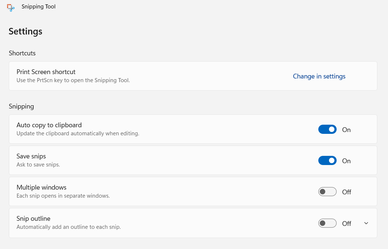
Task: Click the Multiple windows label
Action: pos(41,187)
